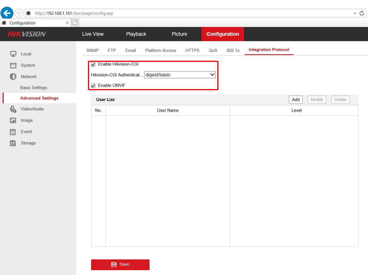Click the Image picture icon

click(x=13, y=120)
